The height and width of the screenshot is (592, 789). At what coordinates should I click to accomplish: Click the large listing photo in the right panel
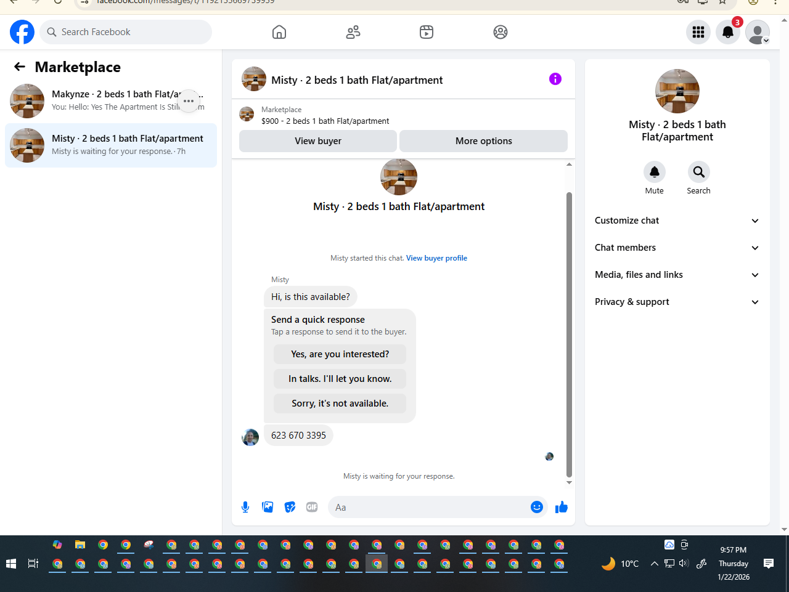677,91
